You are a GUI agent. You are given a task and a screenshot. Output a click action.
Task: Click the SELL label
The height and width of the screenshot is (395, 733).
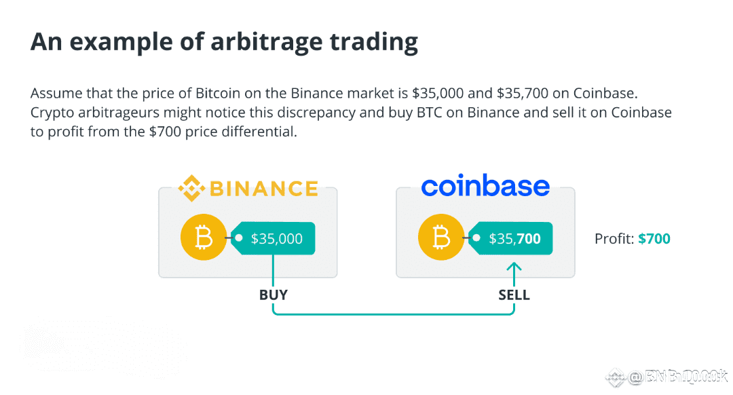(514, 295)
